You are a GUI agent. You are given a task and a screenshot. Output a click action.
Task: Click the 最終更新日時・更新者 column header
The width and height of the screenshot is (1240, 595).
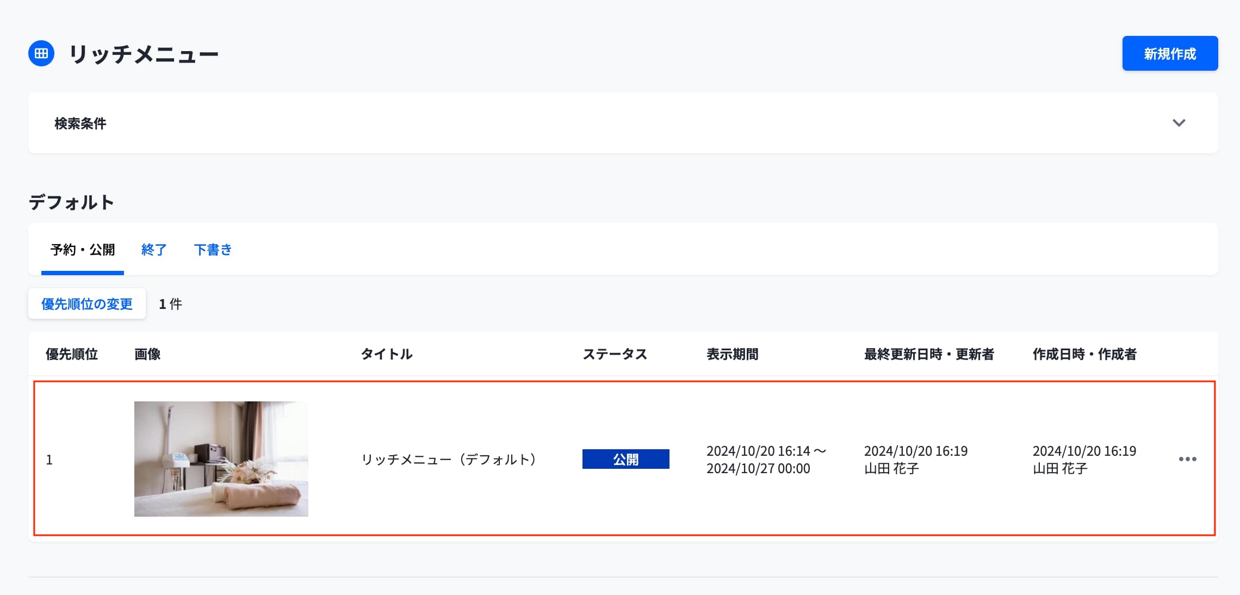pyautogui.click(x=929, y=354)
